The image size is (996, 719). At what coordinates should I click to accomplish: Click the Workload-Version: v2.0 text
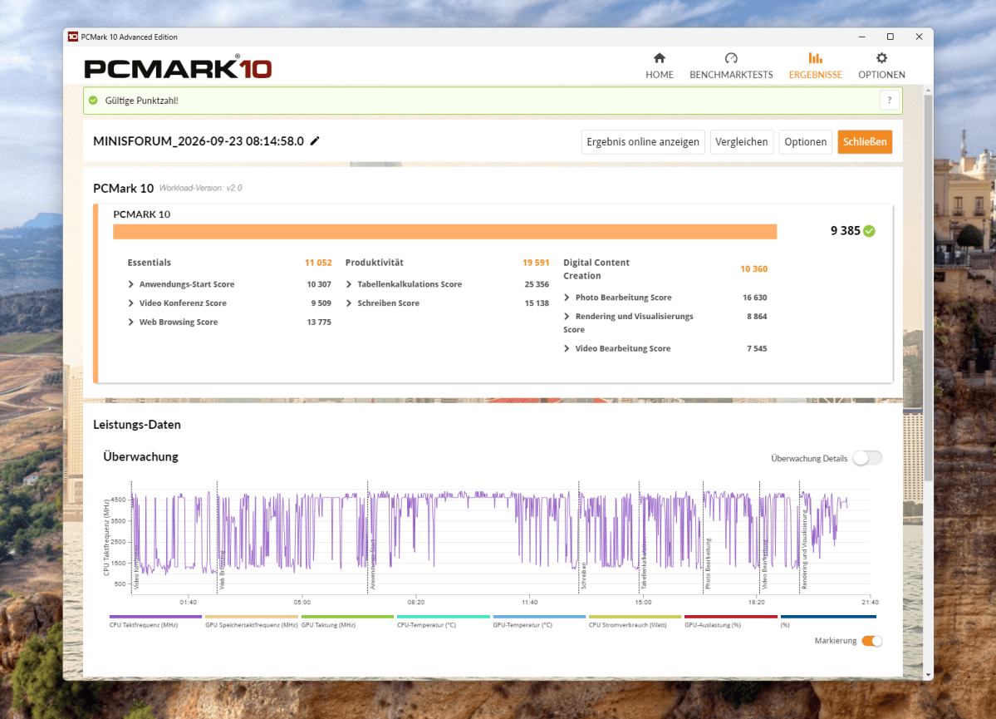coord(201,188)
